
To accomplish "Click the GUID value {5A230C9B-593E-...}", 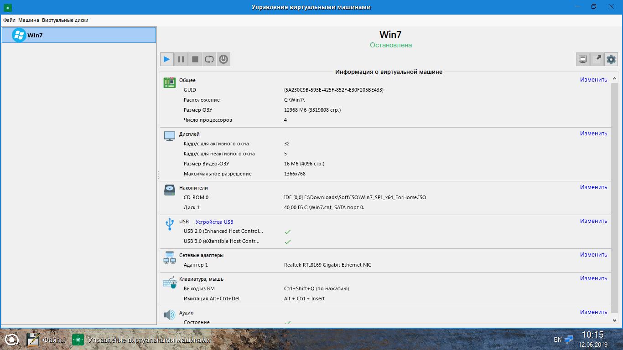I will tap(334, 90).
